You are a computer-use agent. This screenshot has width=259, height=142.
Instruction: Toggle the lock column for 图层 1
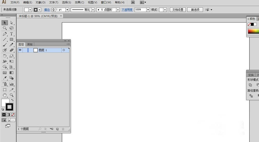click(x=25, y=50)
